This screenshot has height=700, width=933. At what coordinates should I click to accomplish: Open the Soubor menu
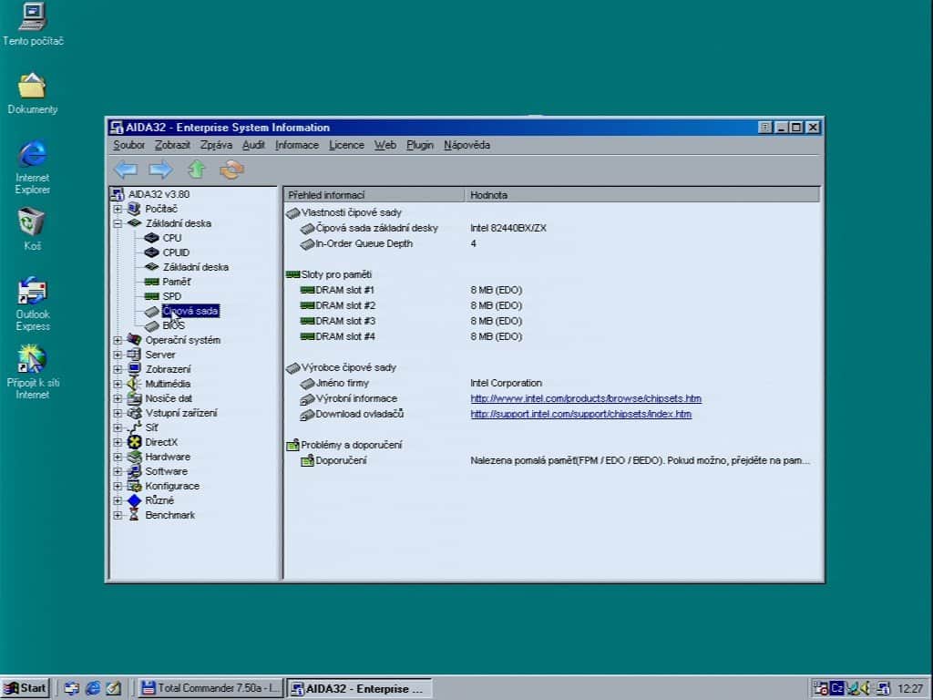[x=128, y=145]
